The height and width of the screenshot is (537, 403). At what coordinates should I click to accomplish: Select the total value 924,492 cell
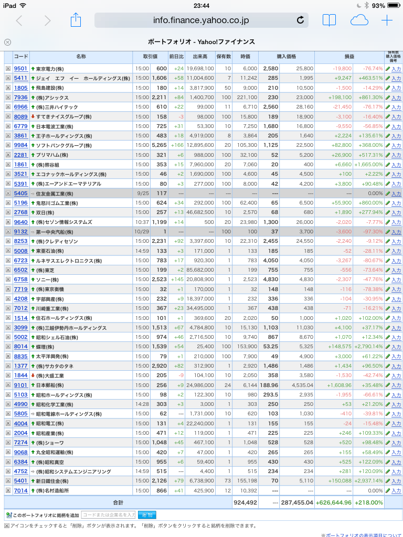point(245,503)
